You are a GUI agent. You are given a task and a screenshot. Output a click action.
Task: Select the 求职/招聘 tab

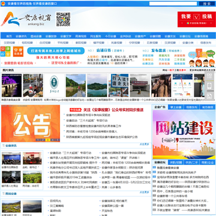click(x=176, y=162)
